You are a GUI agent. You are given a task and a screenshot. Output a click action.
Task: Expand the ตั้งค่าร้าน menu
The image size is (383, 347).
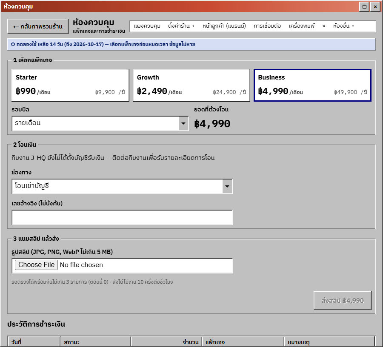[181, 26]
